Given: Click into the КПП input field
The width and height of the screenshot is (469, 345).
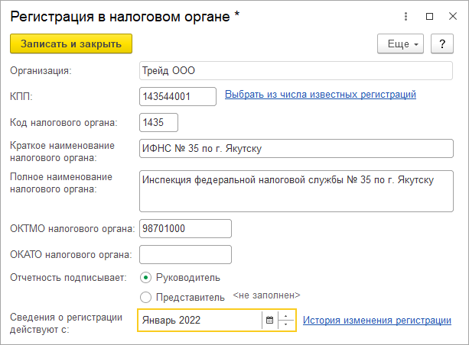Looking at the screenshot, I should tap(177, 96).
